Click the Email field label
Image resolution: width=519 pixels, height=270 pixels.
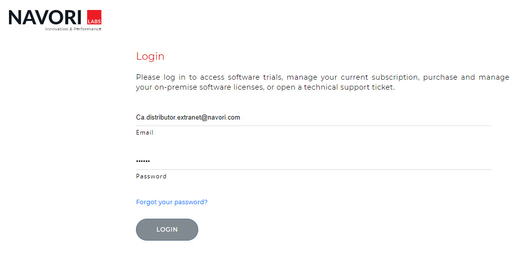tap(144, 133)
